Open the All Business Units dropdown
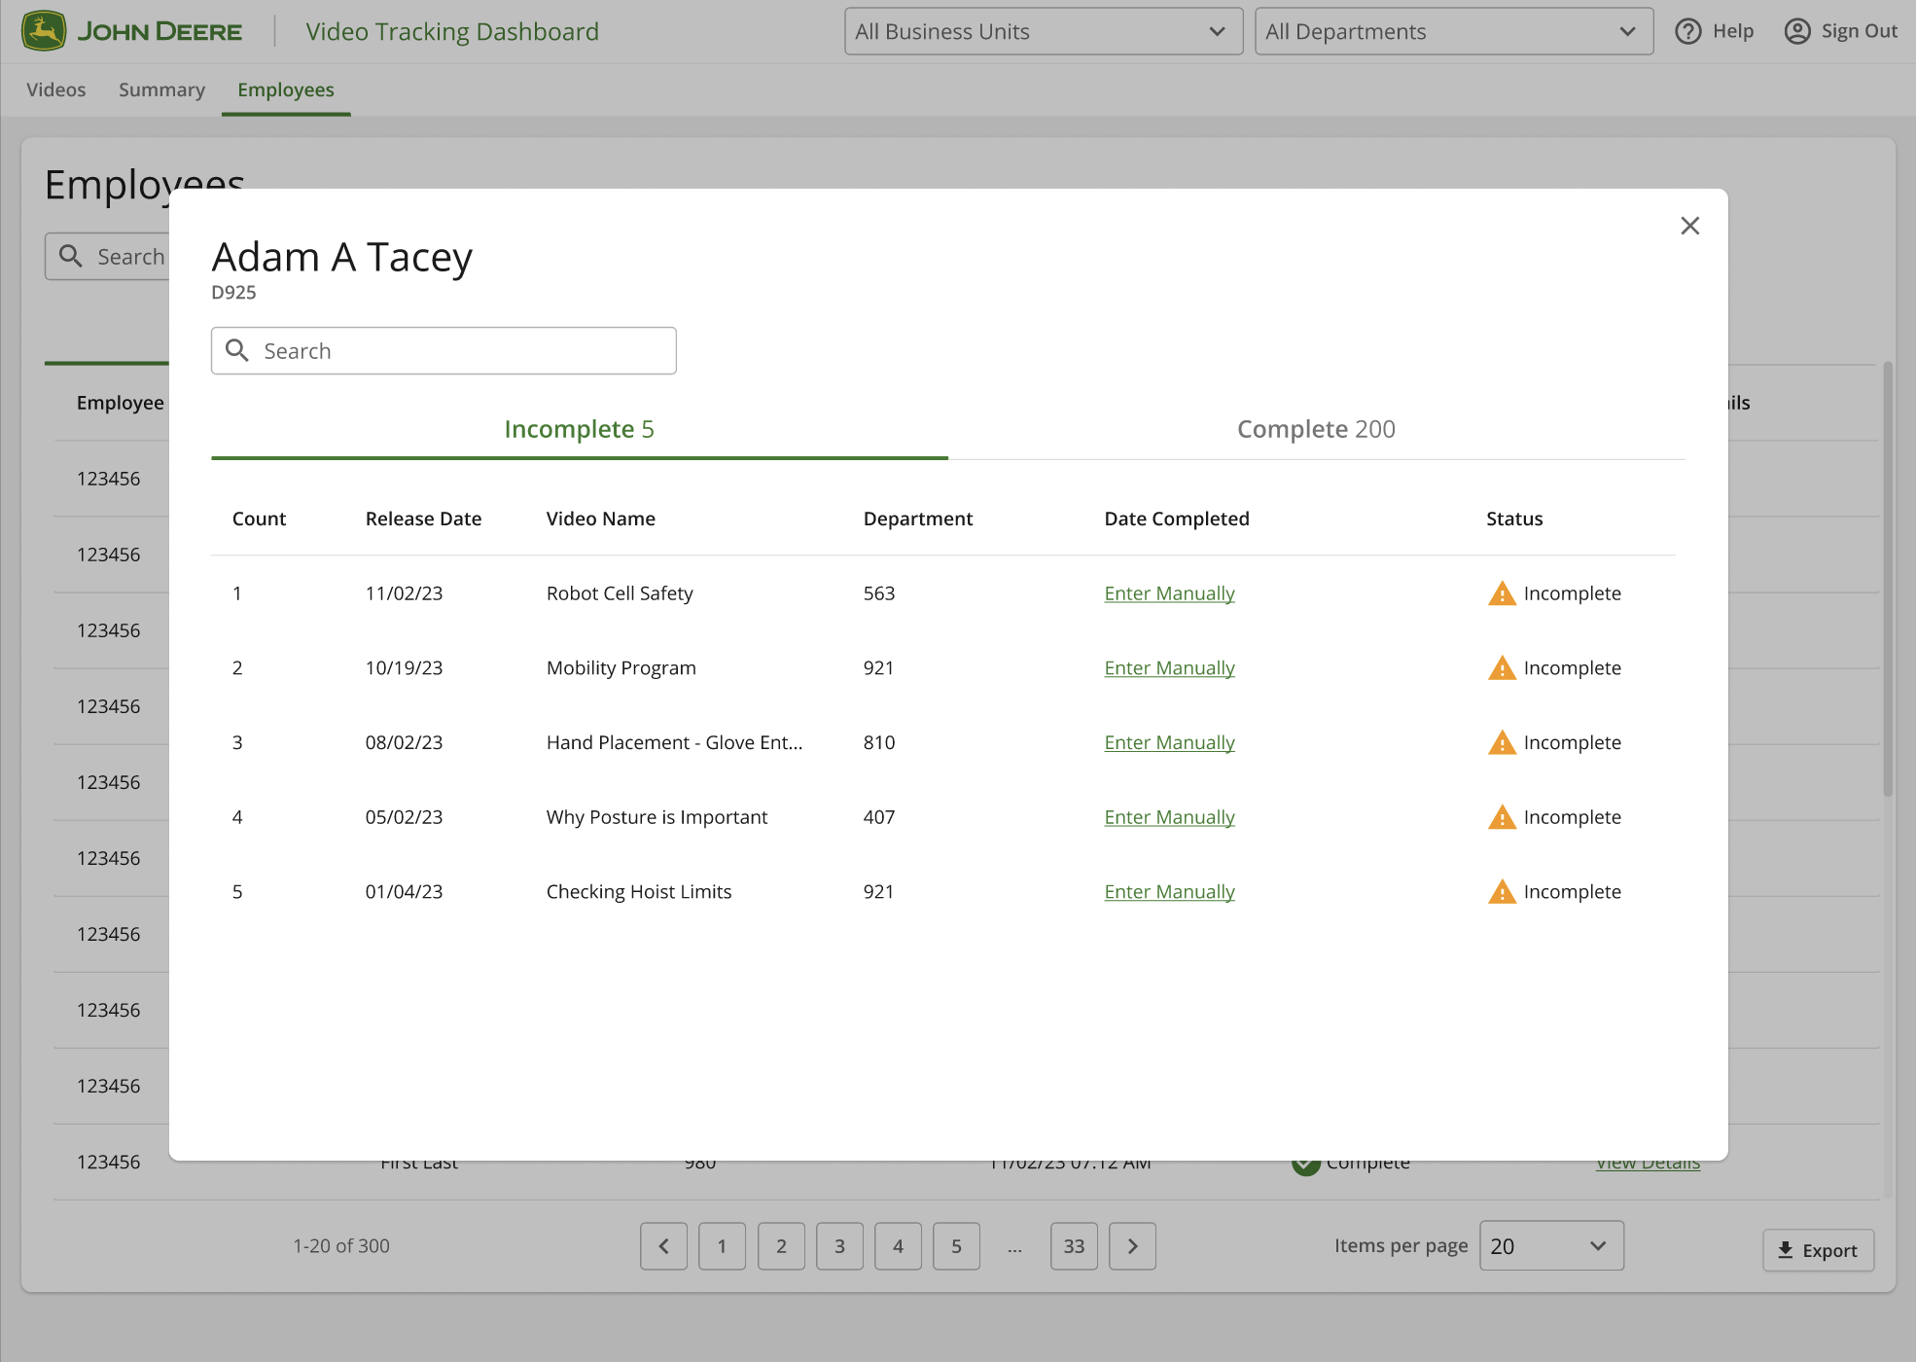This screenshot has height=1362, width=1916. (1044, 31)
